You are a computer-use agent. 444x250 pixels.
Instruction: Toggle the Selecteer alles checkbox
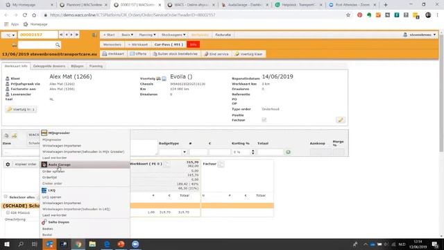6,197
